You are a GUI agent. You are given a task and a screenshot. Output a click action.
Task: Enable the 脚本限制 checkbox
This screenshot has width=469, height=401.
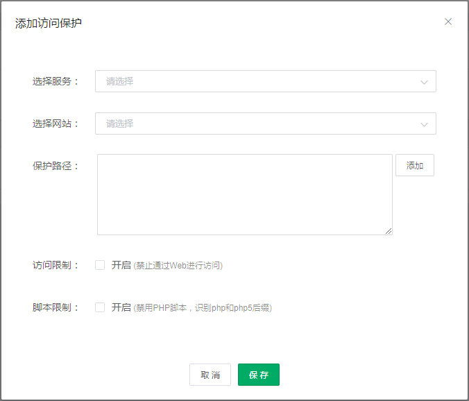click(100, 307)
